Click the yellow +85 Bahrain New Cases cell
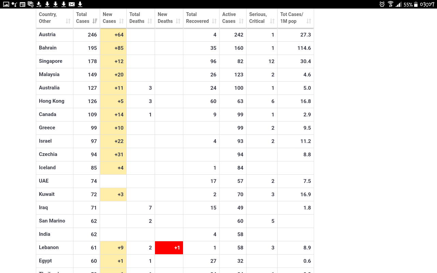437x273 pixels. pyautogui.click(x=113, y=48)
